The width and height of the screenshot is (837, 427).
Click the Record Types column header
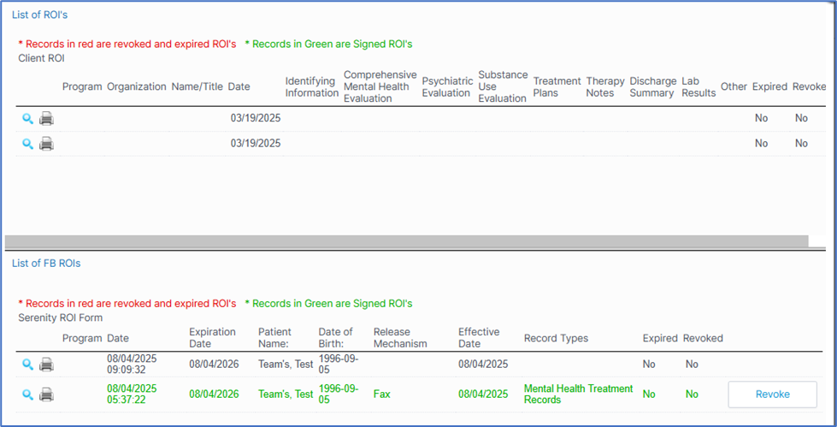click(x=556, y=338)
